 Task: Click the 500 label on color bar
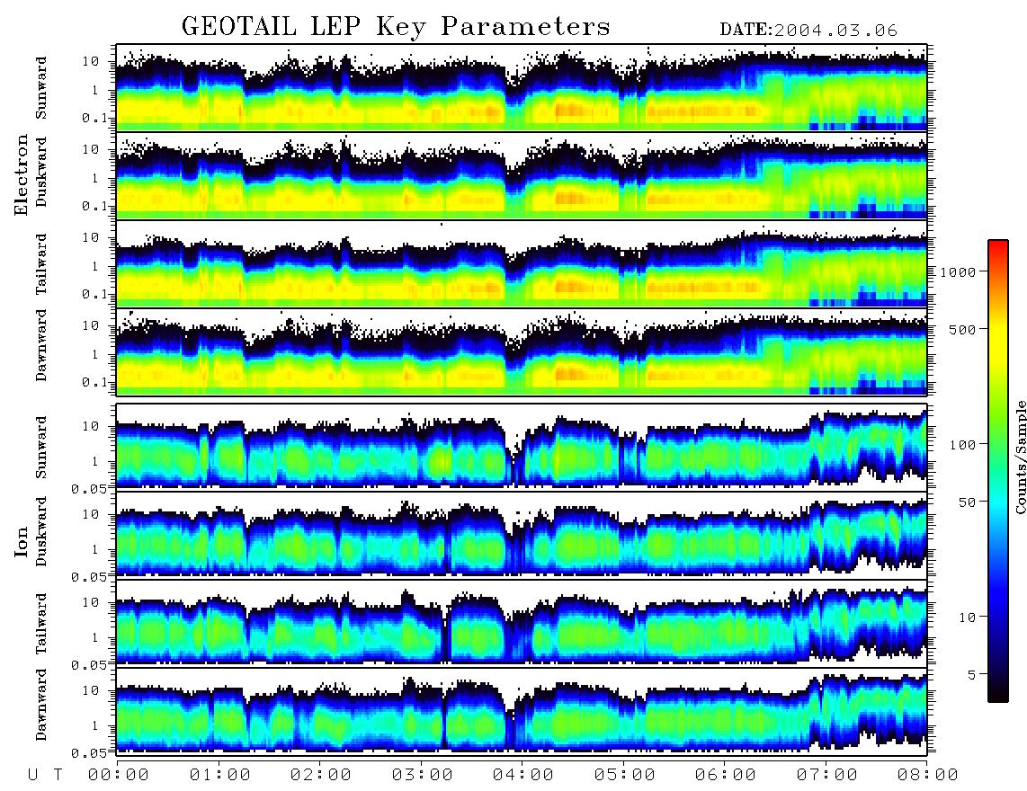[963, 329]
